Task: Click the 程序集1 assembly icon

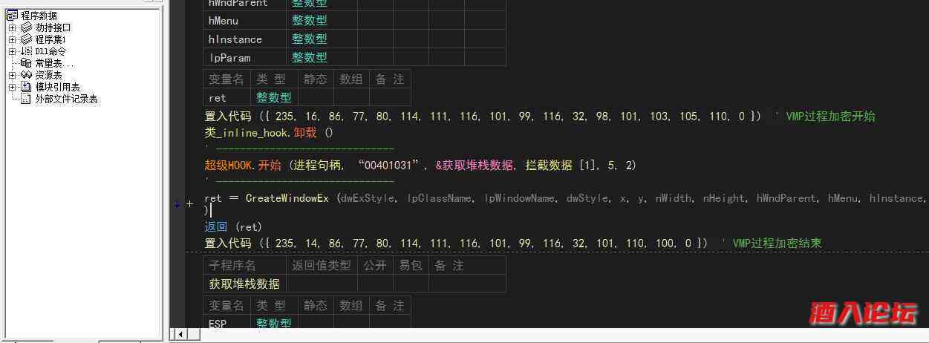Action: tap(27, 39)
